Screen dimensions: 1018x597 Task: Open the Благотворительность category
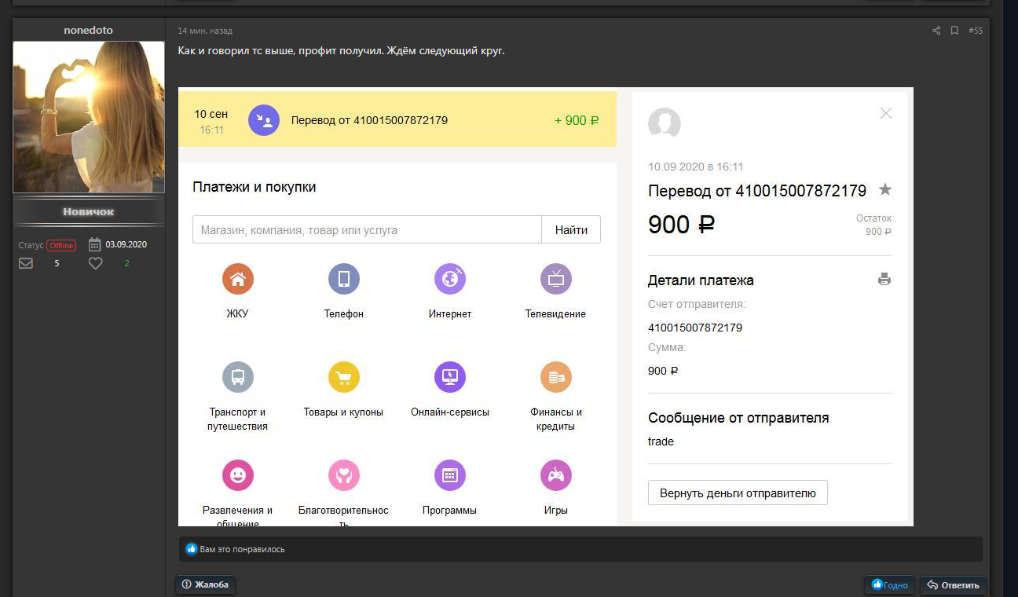(343, 493)
